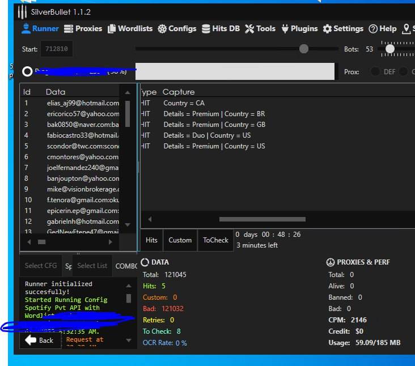Click the Start position input field
Viewport: 415px width, 366px height.
(x=56, y=49)
